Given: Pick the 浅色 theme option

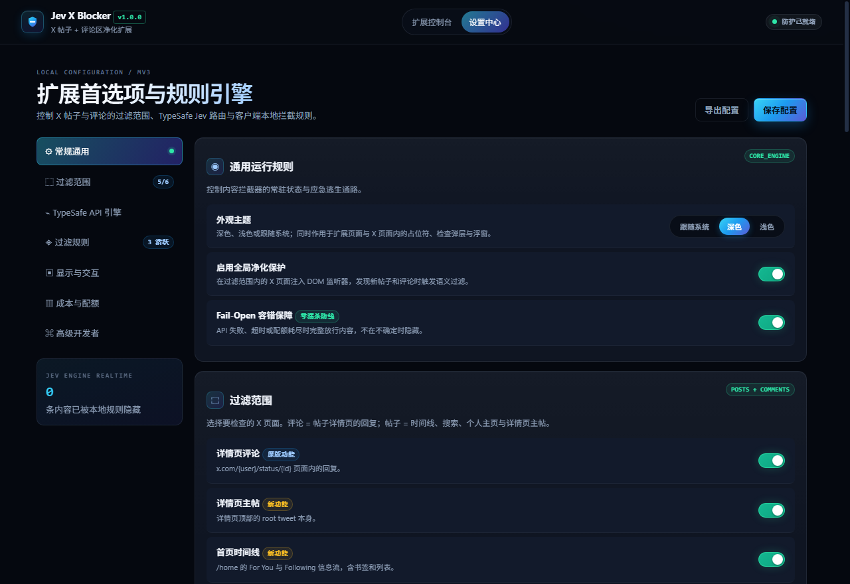Looking at the screenshot, I should [x=767, y=227].
